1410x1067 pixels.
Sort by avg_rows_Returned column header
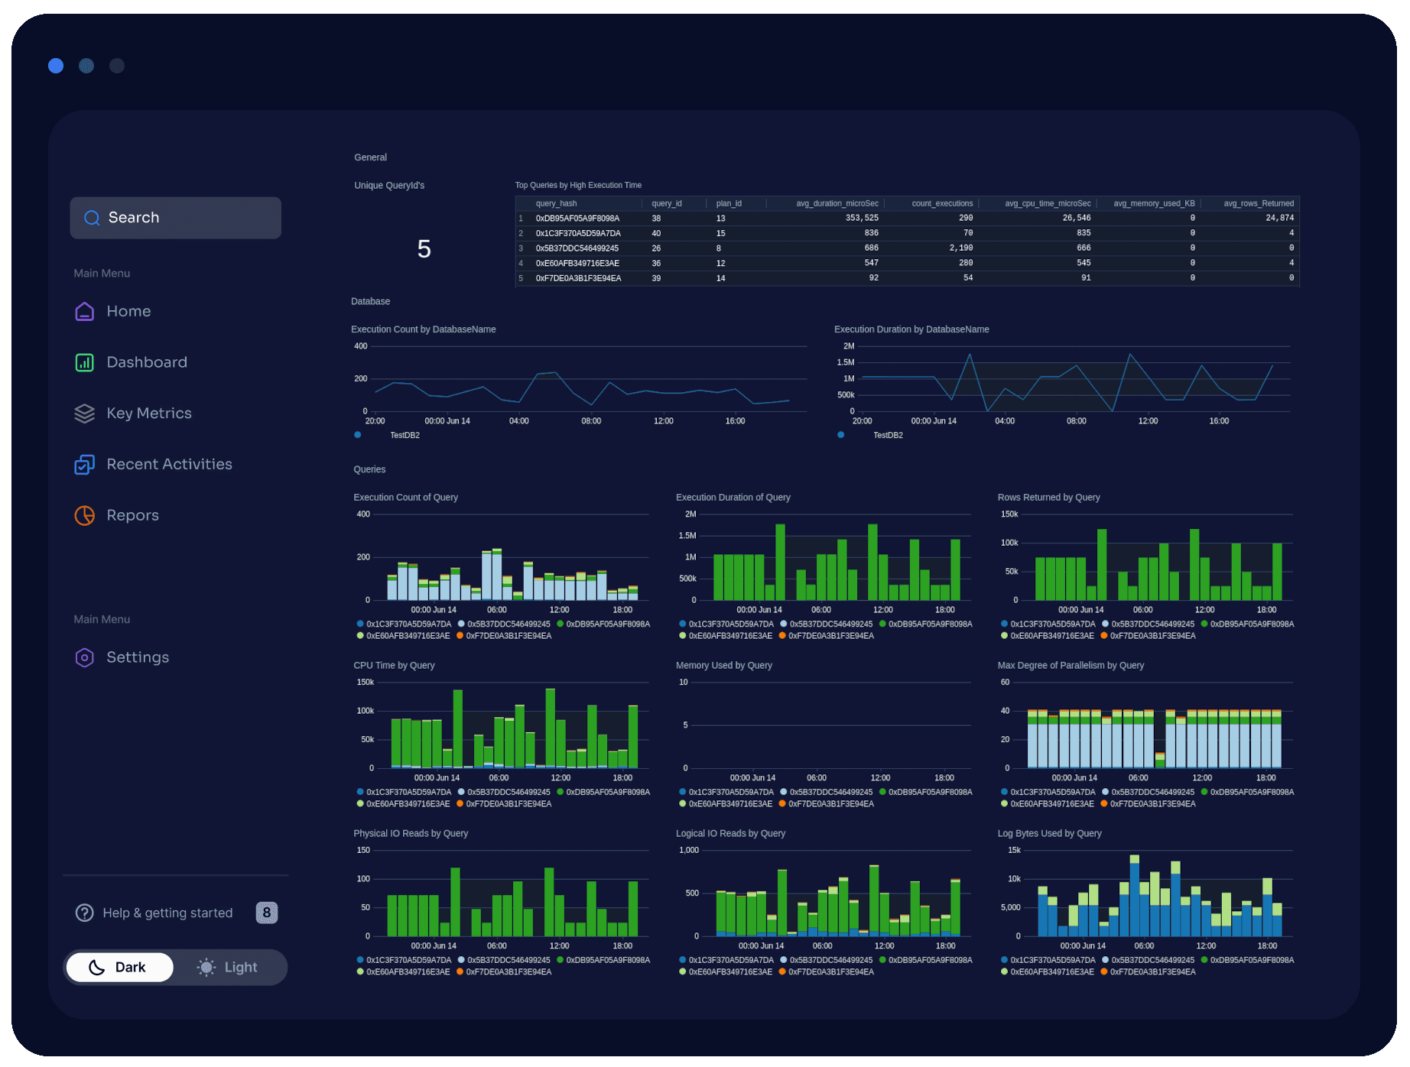[1259, 203]
